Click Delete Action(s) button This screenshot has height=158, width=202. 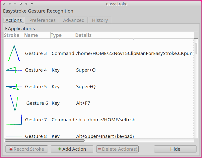pos(117,149)
